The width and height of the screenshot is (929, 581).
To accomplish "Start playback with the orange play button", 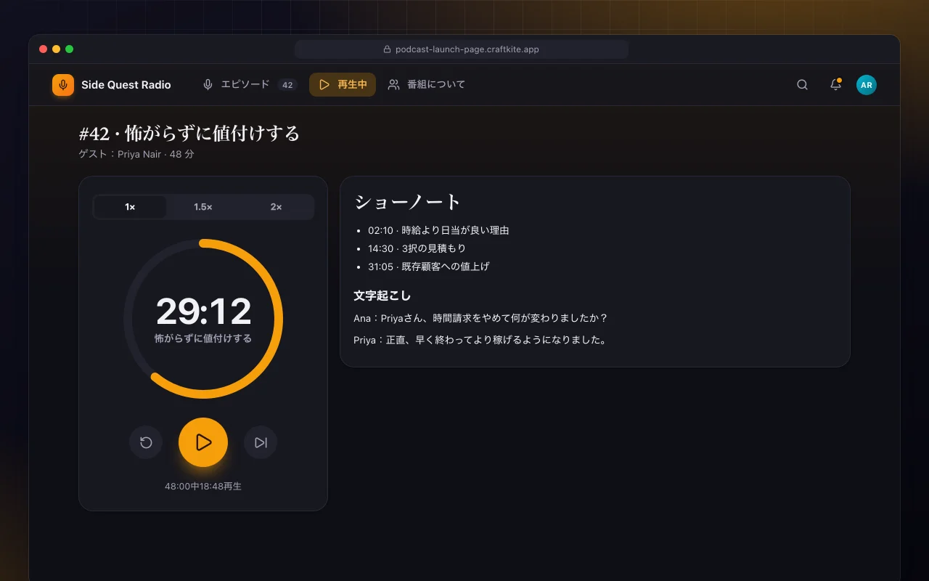I will point(203,442).
